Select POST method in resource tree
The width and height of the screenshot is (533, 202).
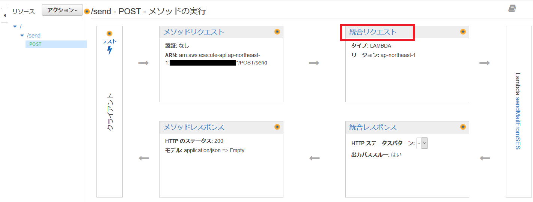pos(35,44)
